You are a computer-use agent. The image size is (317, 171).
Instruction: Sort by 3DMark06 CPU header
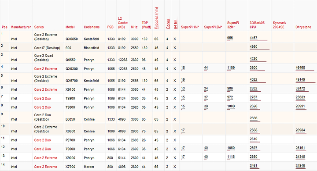click(257, 25)
